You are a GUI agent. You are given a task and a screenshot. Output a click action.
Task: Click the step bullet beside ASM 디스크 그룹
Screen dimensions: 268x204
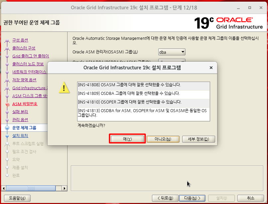point(7,96)
